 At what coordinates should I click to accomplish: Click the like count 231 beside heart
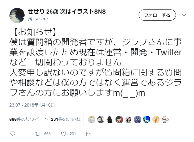click(72, 134)
